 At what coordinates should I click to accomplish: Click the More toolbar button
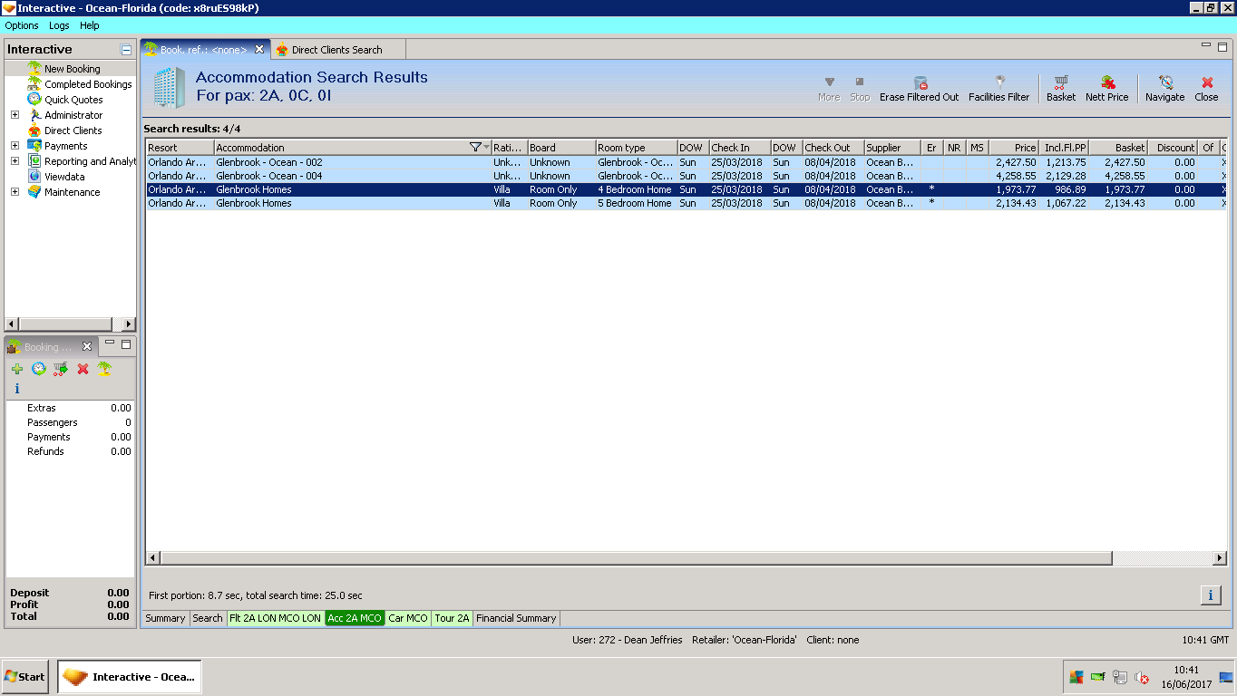(x=829, y=89)
